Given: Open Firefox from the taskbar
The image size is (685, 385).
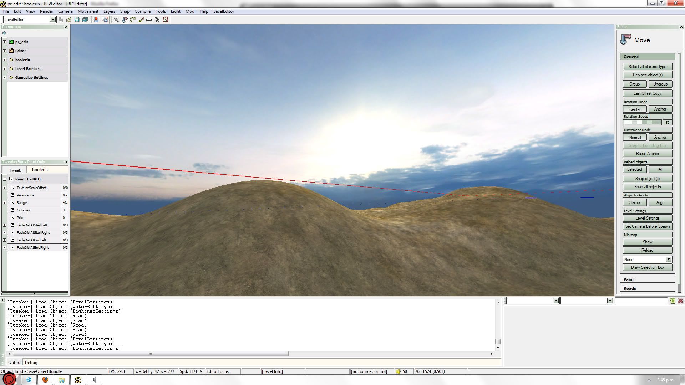Looking at the screenshot, I should point(45,380).
